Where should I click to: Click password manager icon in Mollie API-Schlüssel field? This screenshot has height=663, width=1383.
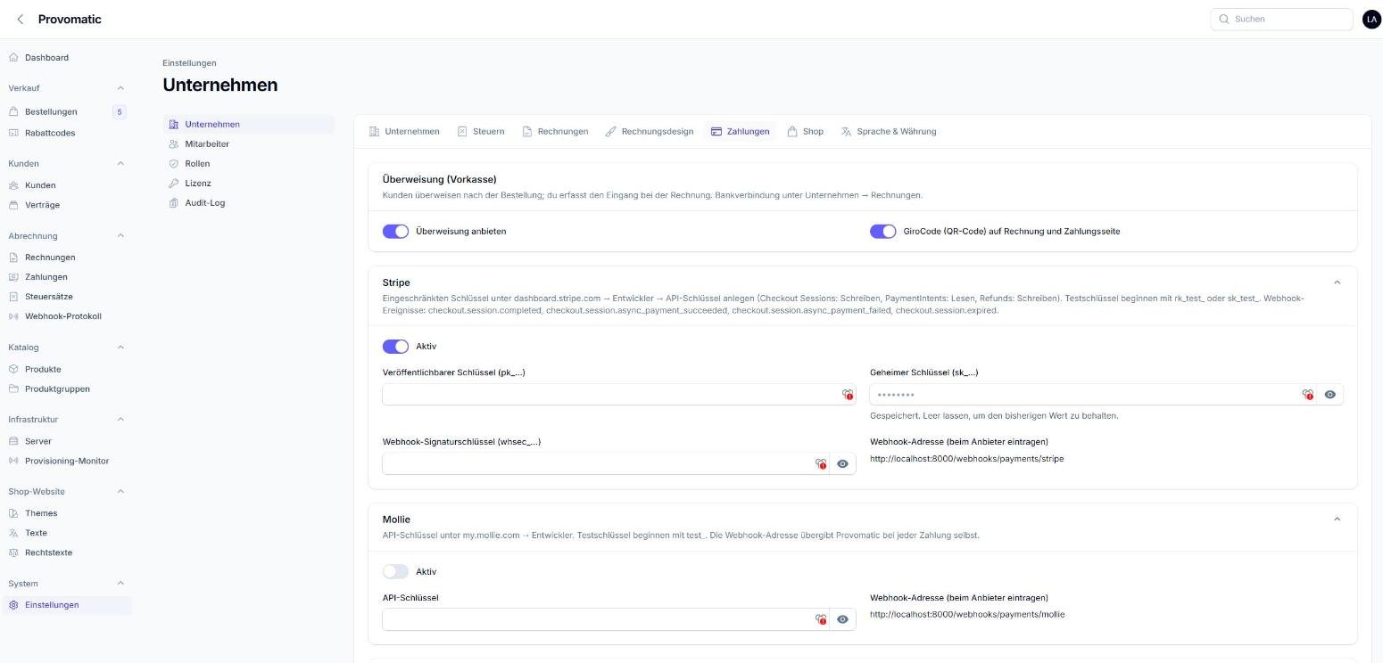click(821, 619)
